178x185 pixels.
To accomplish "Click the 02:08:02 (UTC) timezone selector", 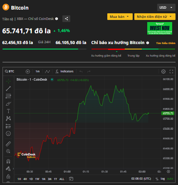I will point(141,179).
